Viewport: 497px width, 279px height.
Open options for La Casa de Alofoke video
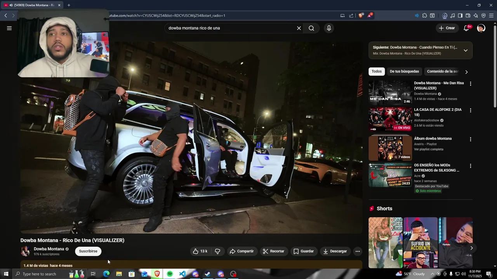coord(471,110)
